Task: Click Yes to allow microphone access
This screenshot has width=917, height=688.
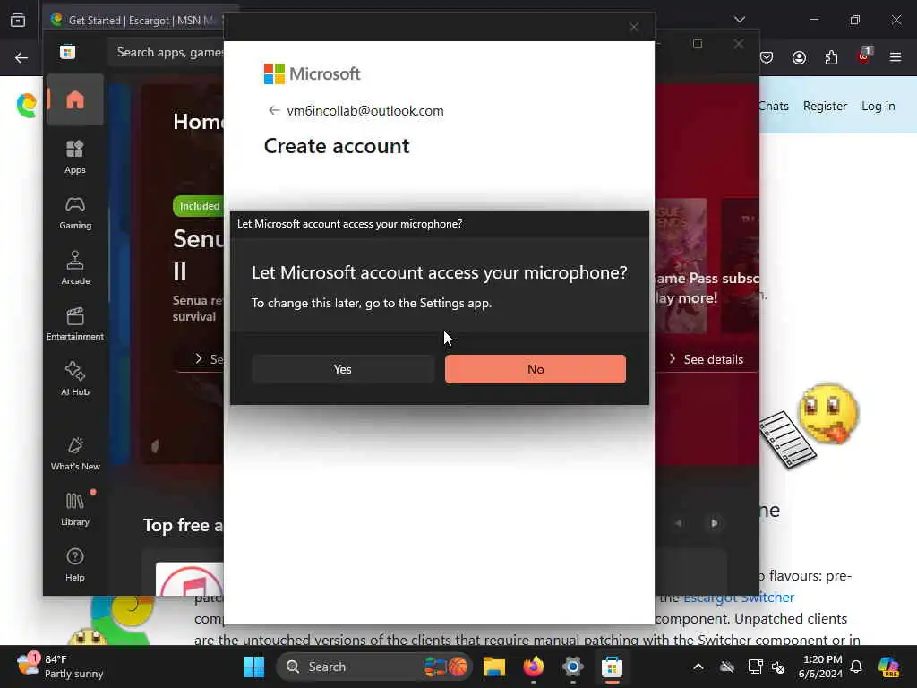Action: (343, 369)
